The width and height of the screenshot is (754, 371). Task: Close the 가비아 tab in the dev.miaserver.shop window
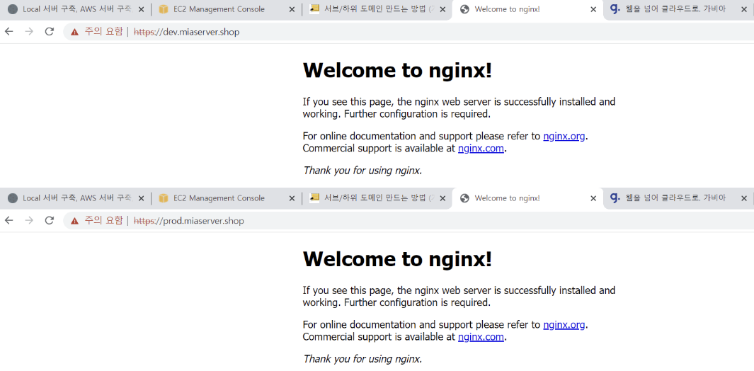tap(744, 9)
